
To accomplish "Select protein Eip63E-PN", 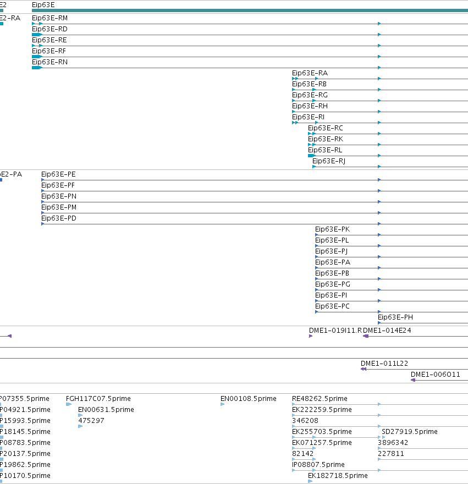I will point(59,196).
